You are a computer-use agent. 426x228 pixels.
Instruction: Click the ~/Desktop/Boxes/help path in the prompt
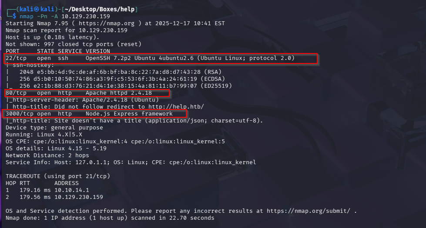click(107, 9)
